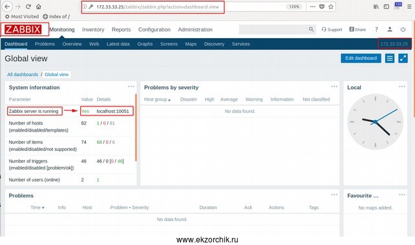Go to browser Home icon
The width and height of the screenshot is (415, 245).
click(39, 7)
